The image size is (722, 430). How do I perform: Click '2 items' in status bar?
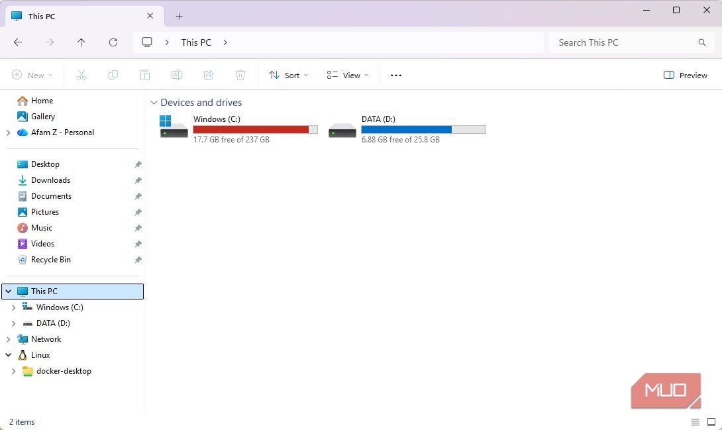coord(22,421)
